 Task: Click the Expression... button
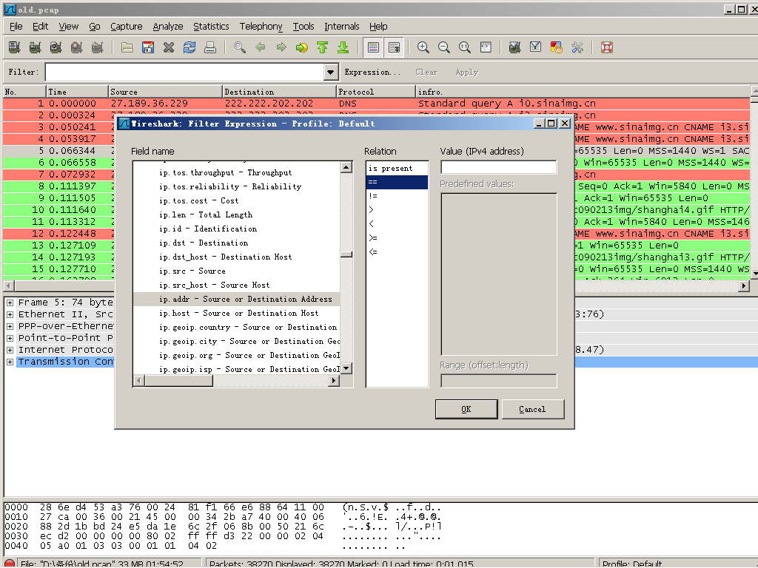[372, 72]
